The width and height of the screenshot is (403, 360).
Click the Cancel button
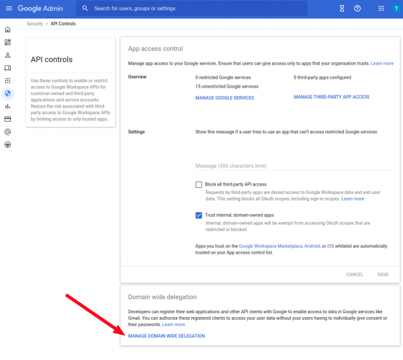(354, 274)
